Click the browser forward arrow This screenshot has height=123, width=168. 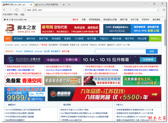point(11,10)
